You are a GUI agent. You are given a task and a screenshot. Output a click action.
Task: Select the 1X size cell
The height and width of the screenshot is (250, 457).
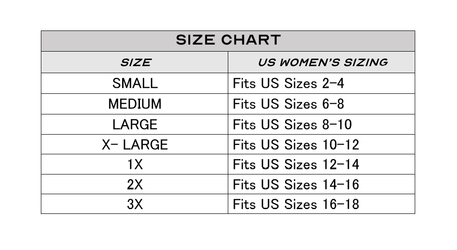pos(135,165)
